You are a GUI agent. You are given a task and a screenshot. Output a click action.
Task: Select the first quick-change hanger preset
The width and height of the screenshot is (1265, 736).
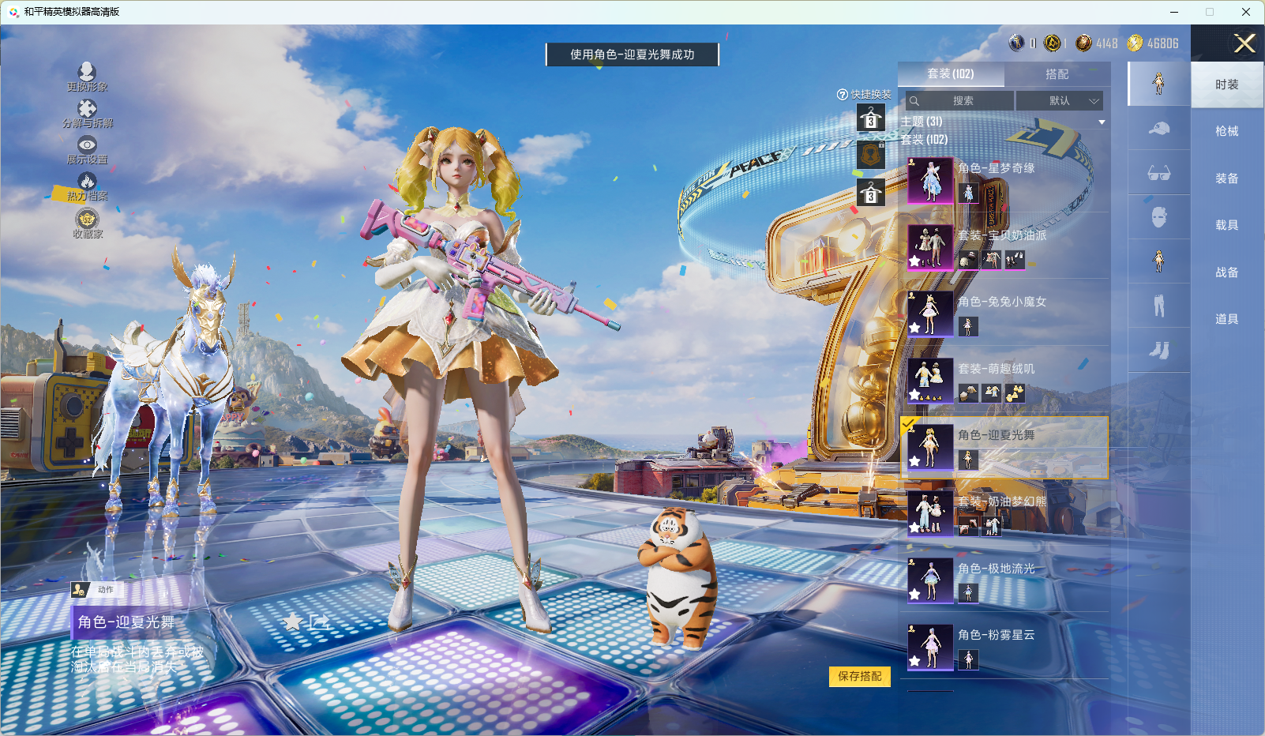tap(871, 118)
